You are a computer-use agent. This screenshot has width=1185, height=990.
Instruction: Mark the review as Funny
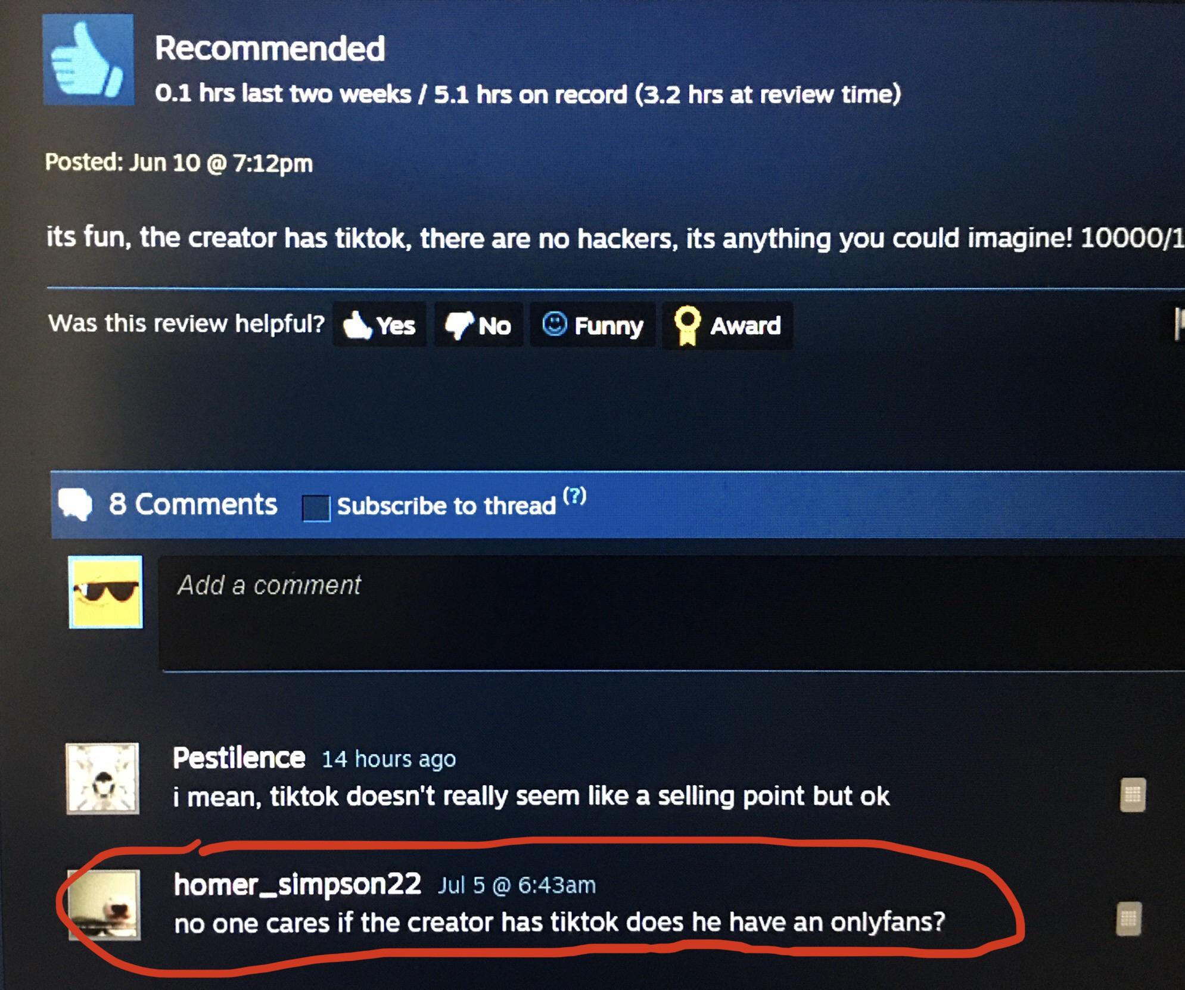[x=593, y=325]
